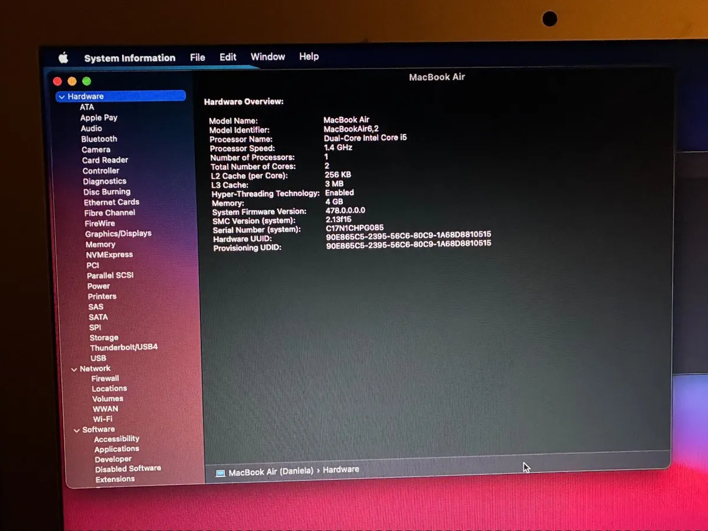Select Applications under Software

(117, 449)
